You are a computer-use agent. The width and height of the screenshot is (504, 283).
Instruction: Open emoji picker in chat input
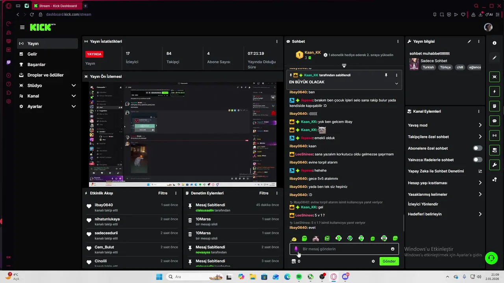pyautogui.click(x=393, y=249)
